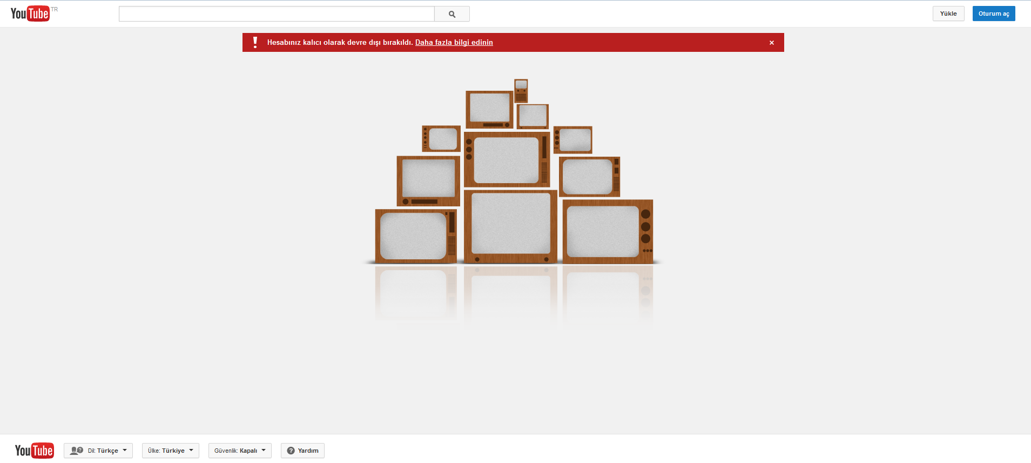The width and height of the screenshot is (1031, 463).
Task: Click the question mark icon beside Yardım
Action: click(291, 451)
